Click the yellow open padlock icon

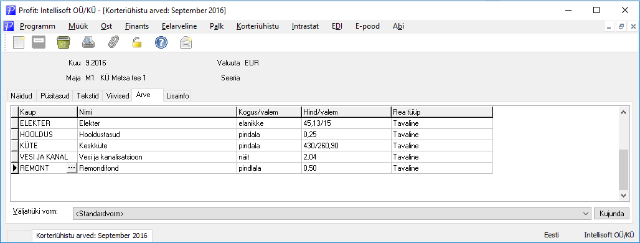[x=137, y=42]
